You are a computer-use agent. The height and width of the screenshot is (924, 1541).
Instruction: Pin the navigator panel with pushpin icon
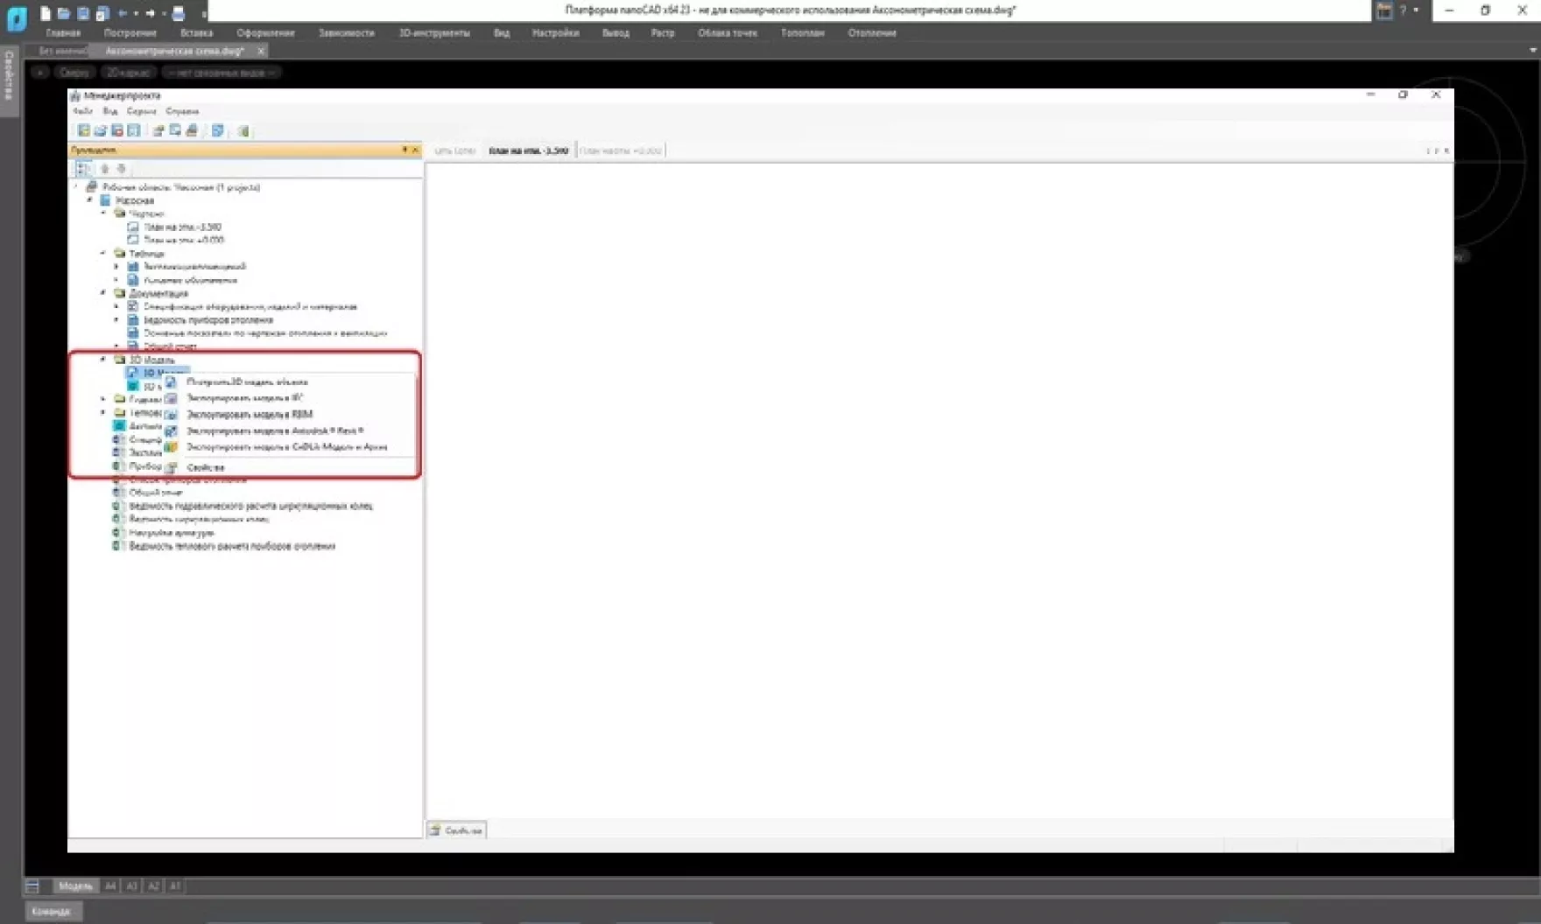[405, 150]
